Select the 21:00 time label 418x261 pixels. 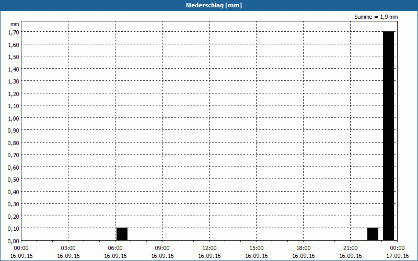click(x=350, y=248)
